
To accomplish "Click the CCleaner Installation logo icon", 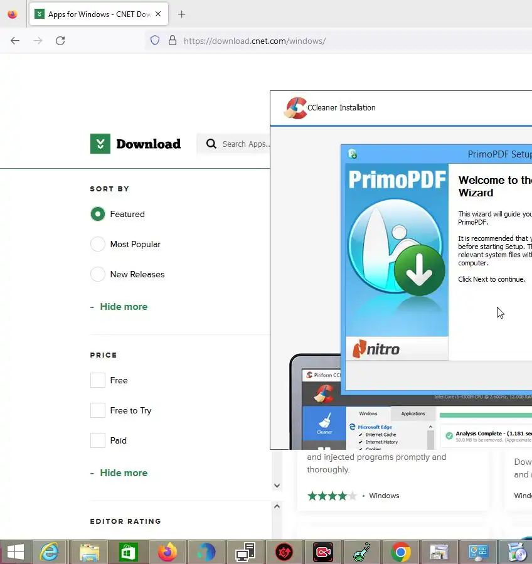I will (295, 107).
